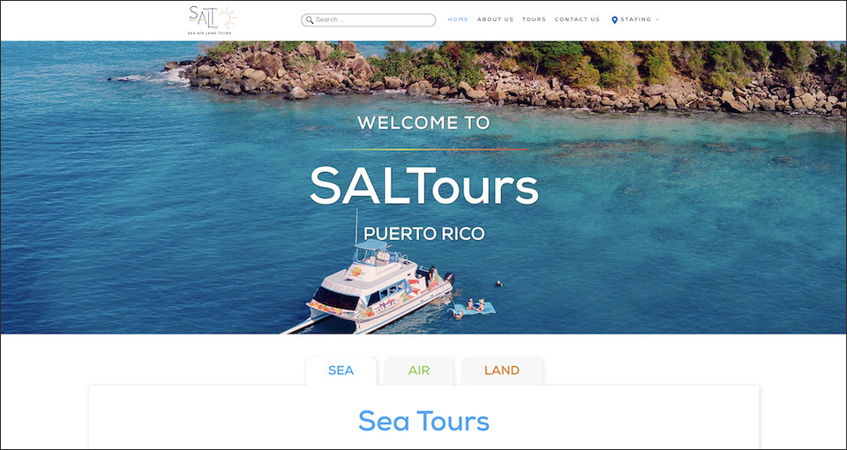
Task: Click the magnifying glass search icon
Action: point(310,20)
